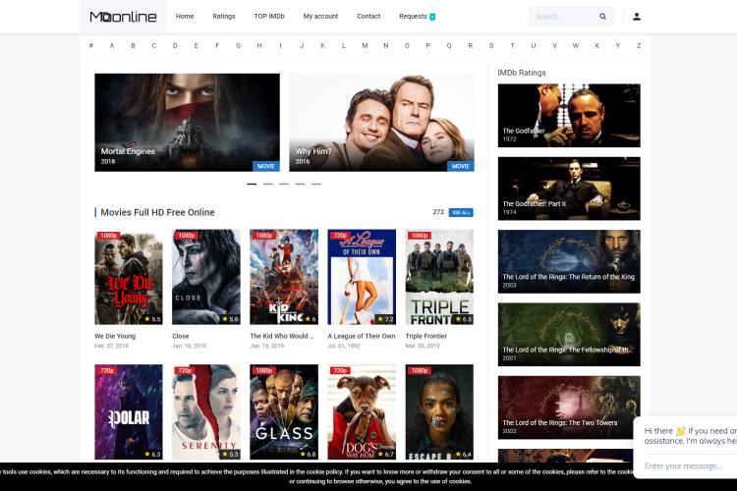Open My account menu item
737x491 pixels.
[x=320, y=17]
